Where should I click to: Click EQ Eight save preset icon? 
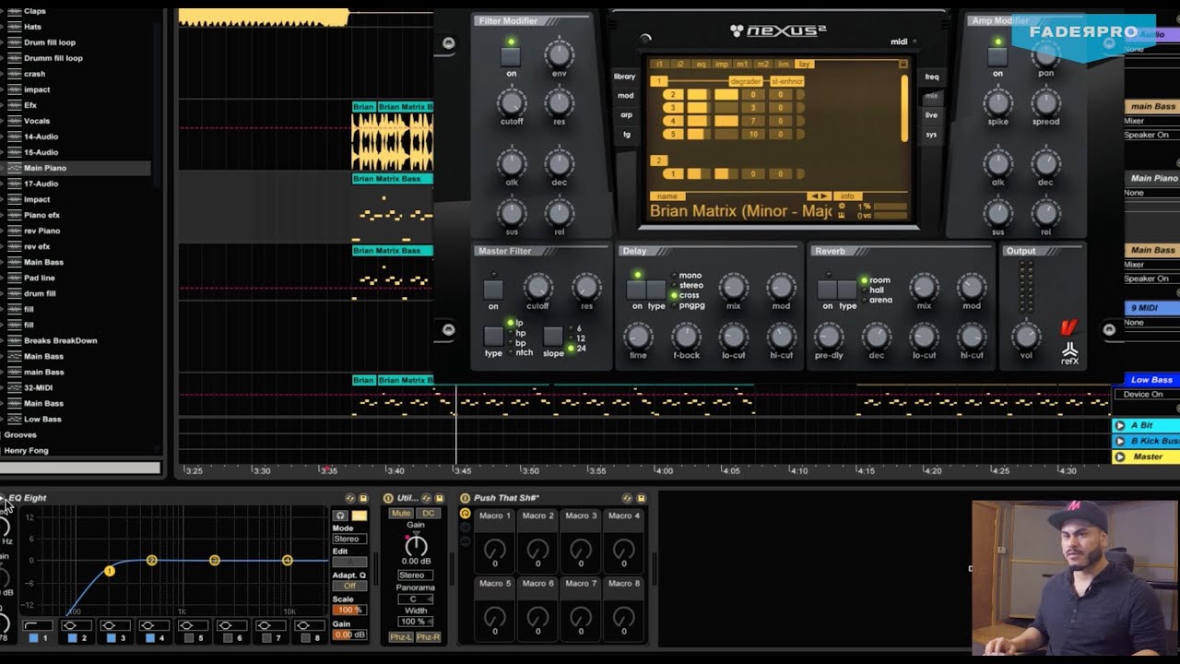coord(363,498)
